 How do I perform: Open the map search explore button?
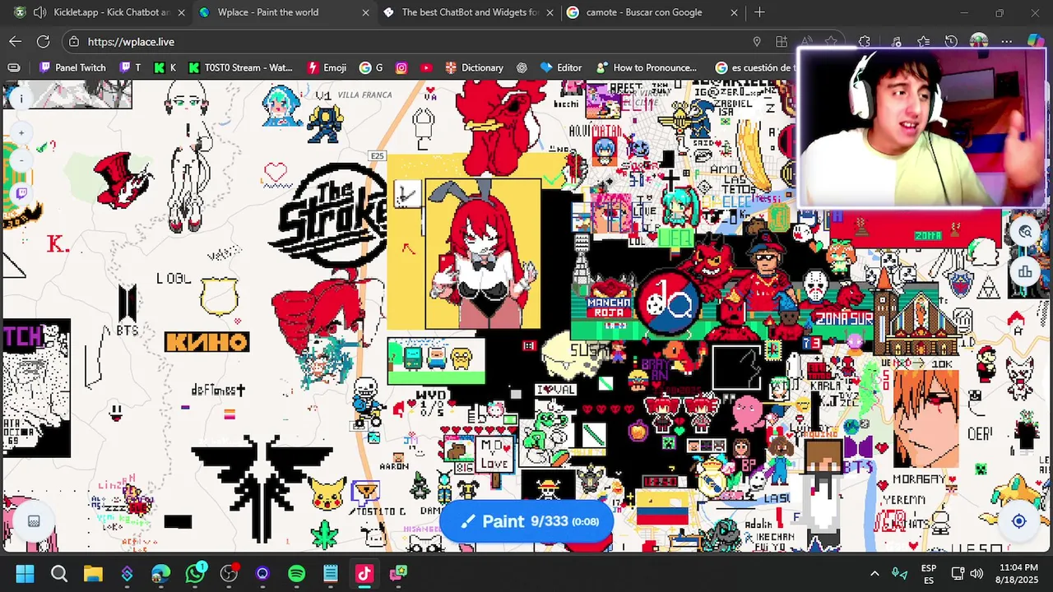(x=1025, y=232)
